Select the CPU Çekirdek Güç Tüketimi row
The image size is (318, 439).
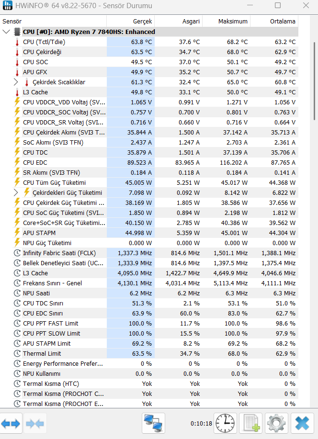point(155,203)
